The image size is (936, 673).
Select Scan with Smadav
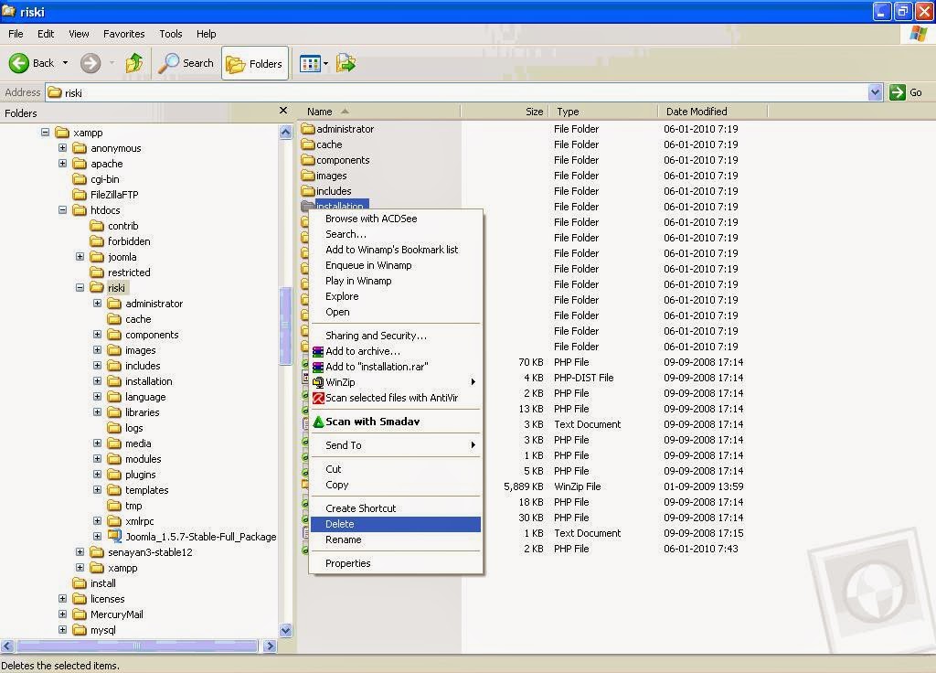pos(396,422)
